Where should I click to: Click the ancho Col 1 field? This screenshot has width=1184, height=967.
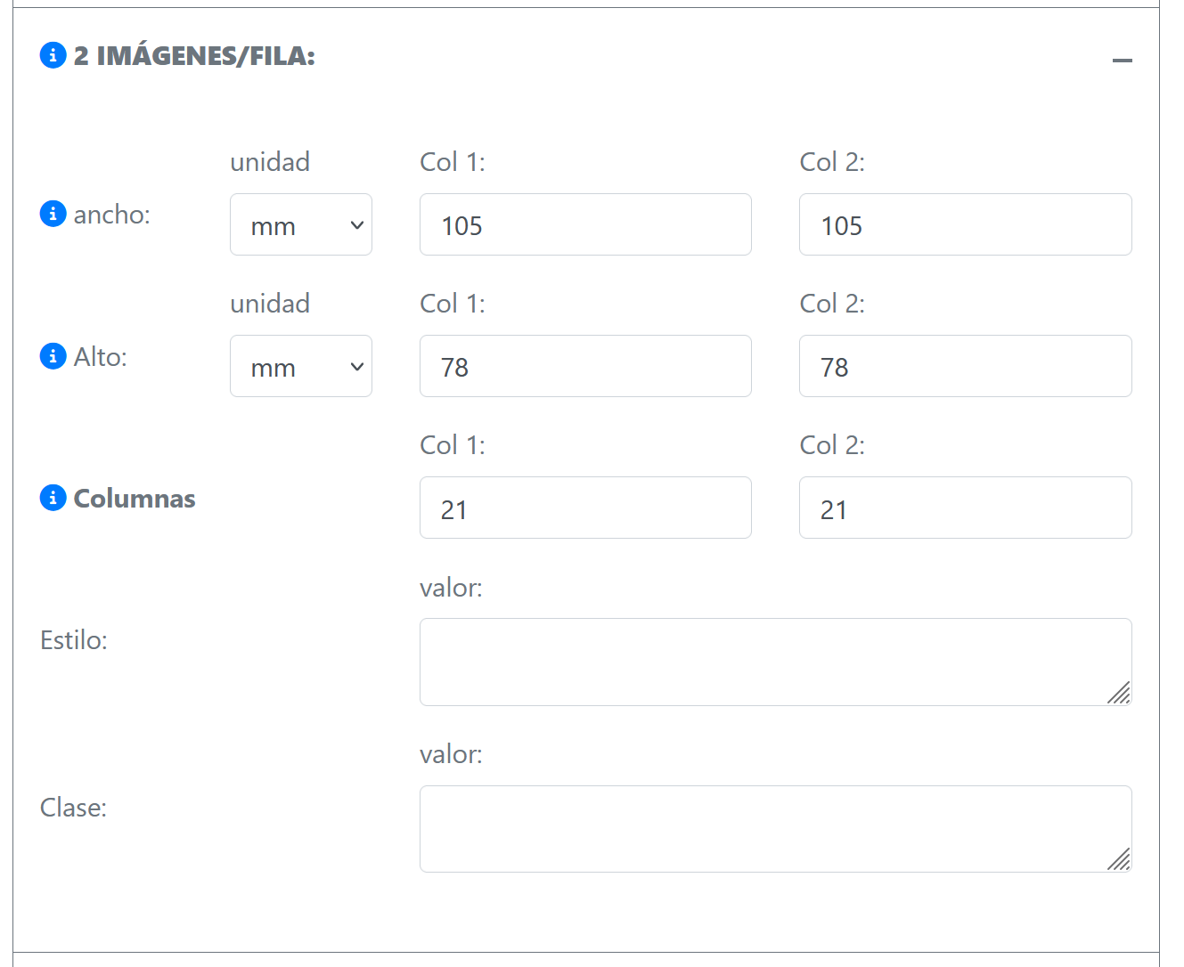coord(585,225)
